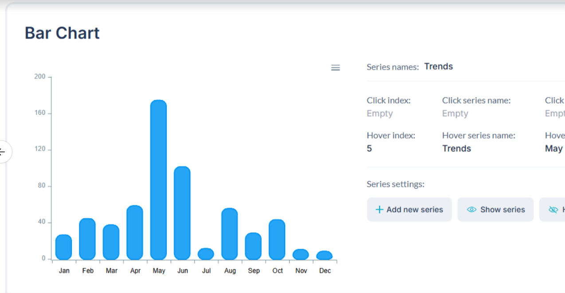565x293 pixels.
Task: Click the Series names label
Action: (x=392, y=67)
